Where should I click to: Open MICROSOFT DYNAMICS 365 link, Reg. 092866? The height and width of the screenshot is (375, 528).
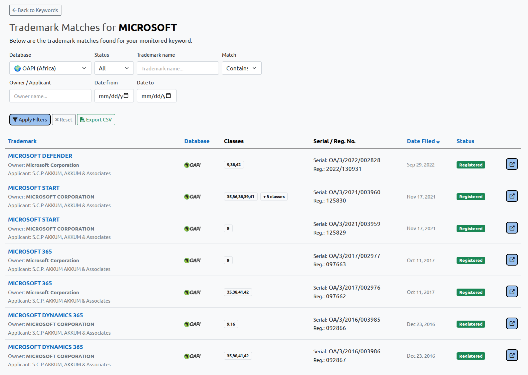(x=45, y=315)
